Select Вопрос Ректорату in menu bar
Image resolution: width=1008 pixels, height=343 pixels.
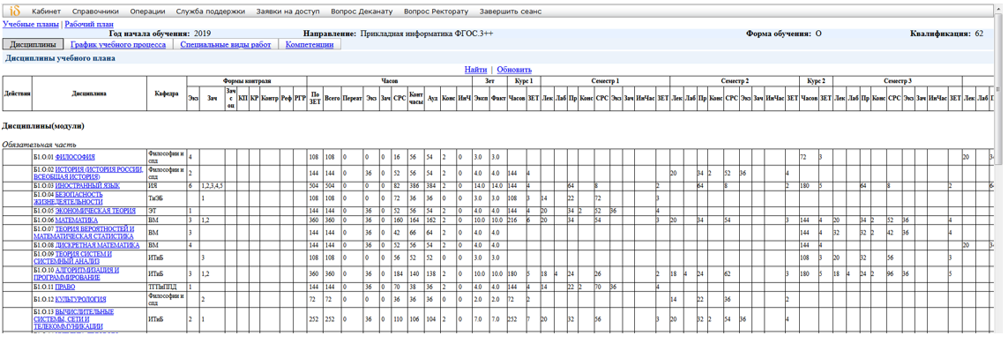pyautogui.click(x=437, y=11)
